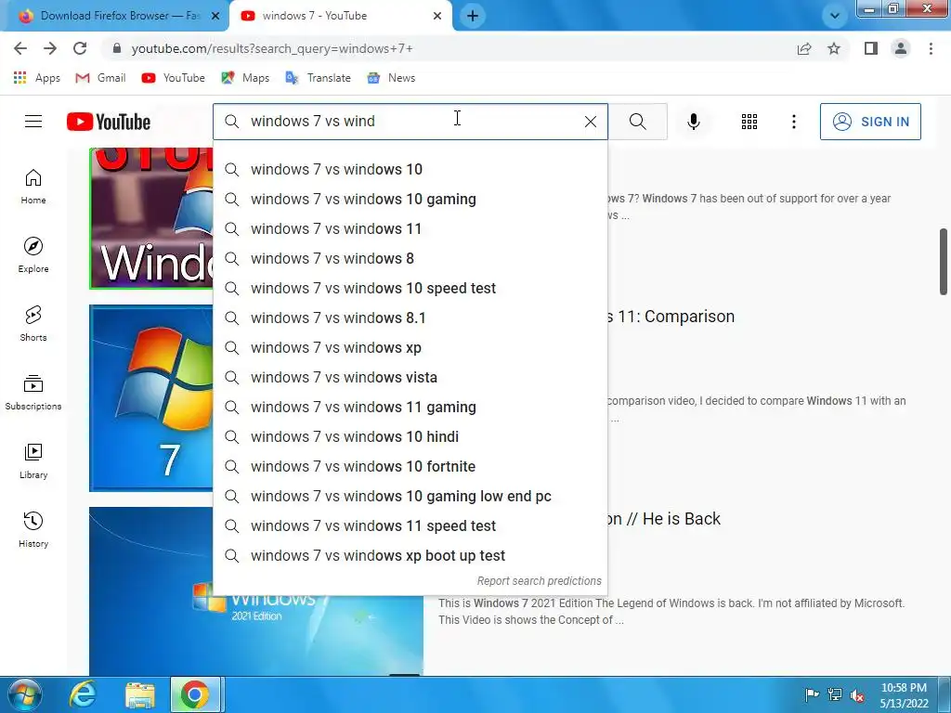Click the muted volume tray icon
This screenshot has width=951, height=713.
(857, 695)
